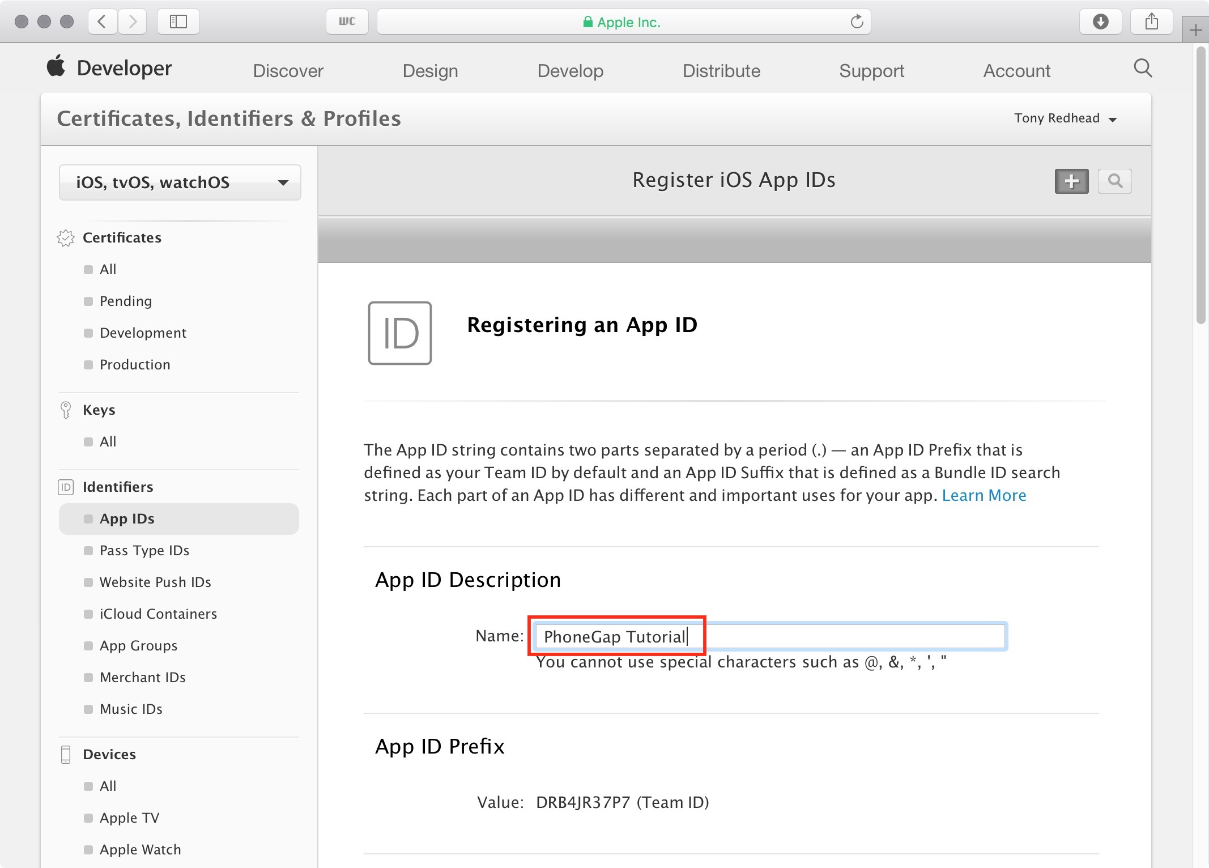1209x868 pixels.
Task: Open the Tony Redhead account dropdown
Action: click(x=1065, y=118)
